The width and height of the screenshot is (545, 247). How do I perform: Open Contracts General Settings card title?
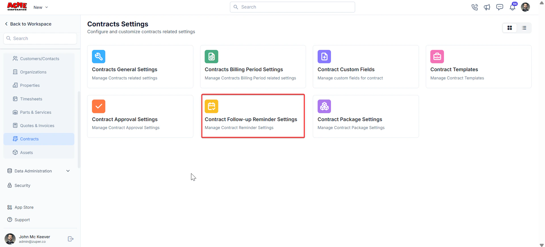pos(125,69)
